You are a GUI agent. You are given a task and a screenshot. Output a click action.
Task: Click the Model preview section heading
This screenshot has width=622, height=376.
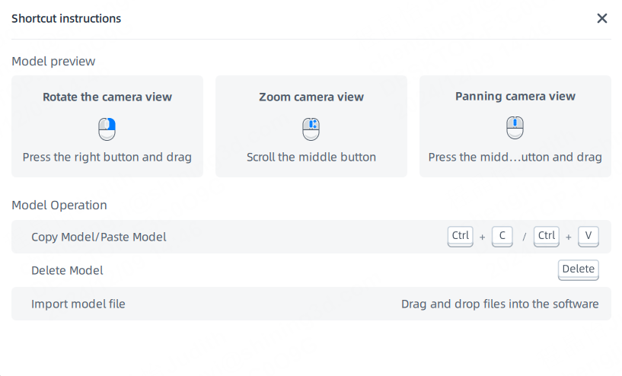click(53, 61)
